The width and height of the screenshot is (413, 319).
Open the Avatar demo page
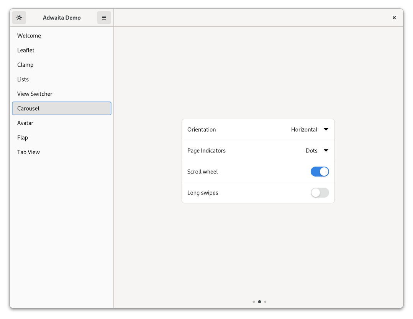[x=25, y=123]
